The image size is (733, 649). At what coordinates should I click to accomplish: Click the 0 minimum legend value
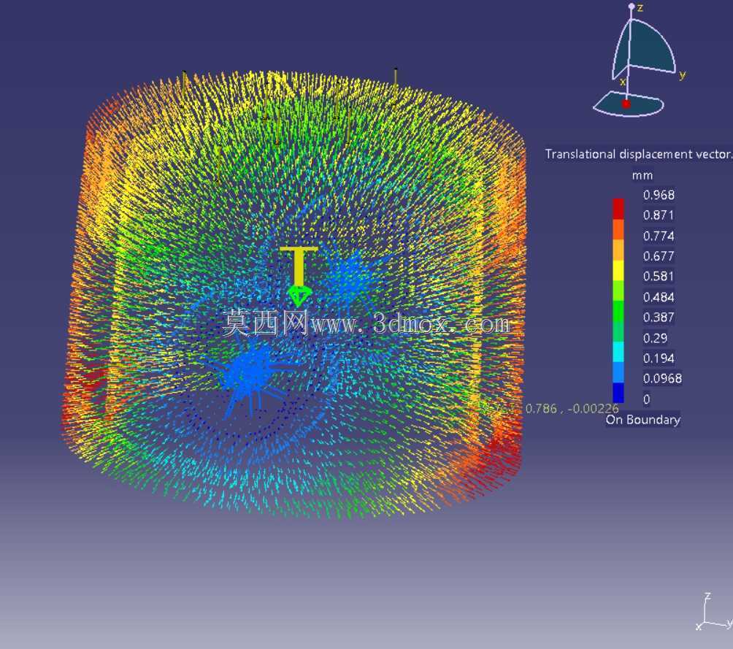(x=647, y=399)
